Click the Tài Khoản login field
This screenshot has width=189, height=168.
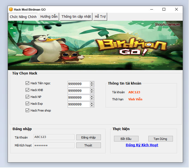(x=54, y=137)
